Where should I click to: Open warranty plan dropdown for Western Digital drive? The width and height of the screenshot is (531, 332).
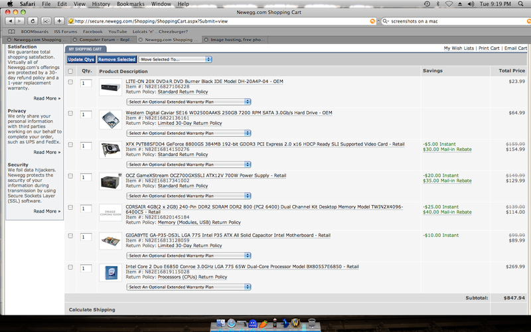(189, 133)
